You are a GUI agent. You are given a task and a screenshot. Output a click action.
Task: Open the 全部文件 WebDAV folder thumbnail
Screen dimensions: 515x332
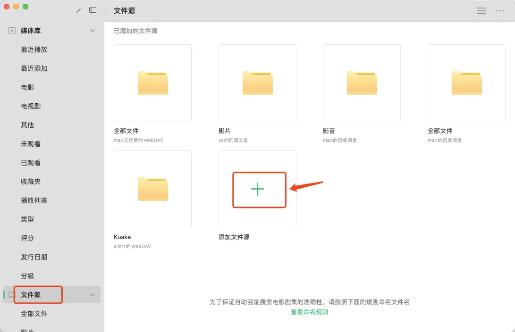coord(152,83)
